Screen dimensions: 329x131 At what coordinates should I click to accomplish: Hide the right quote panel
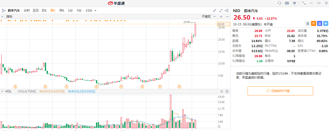[227, 11]
